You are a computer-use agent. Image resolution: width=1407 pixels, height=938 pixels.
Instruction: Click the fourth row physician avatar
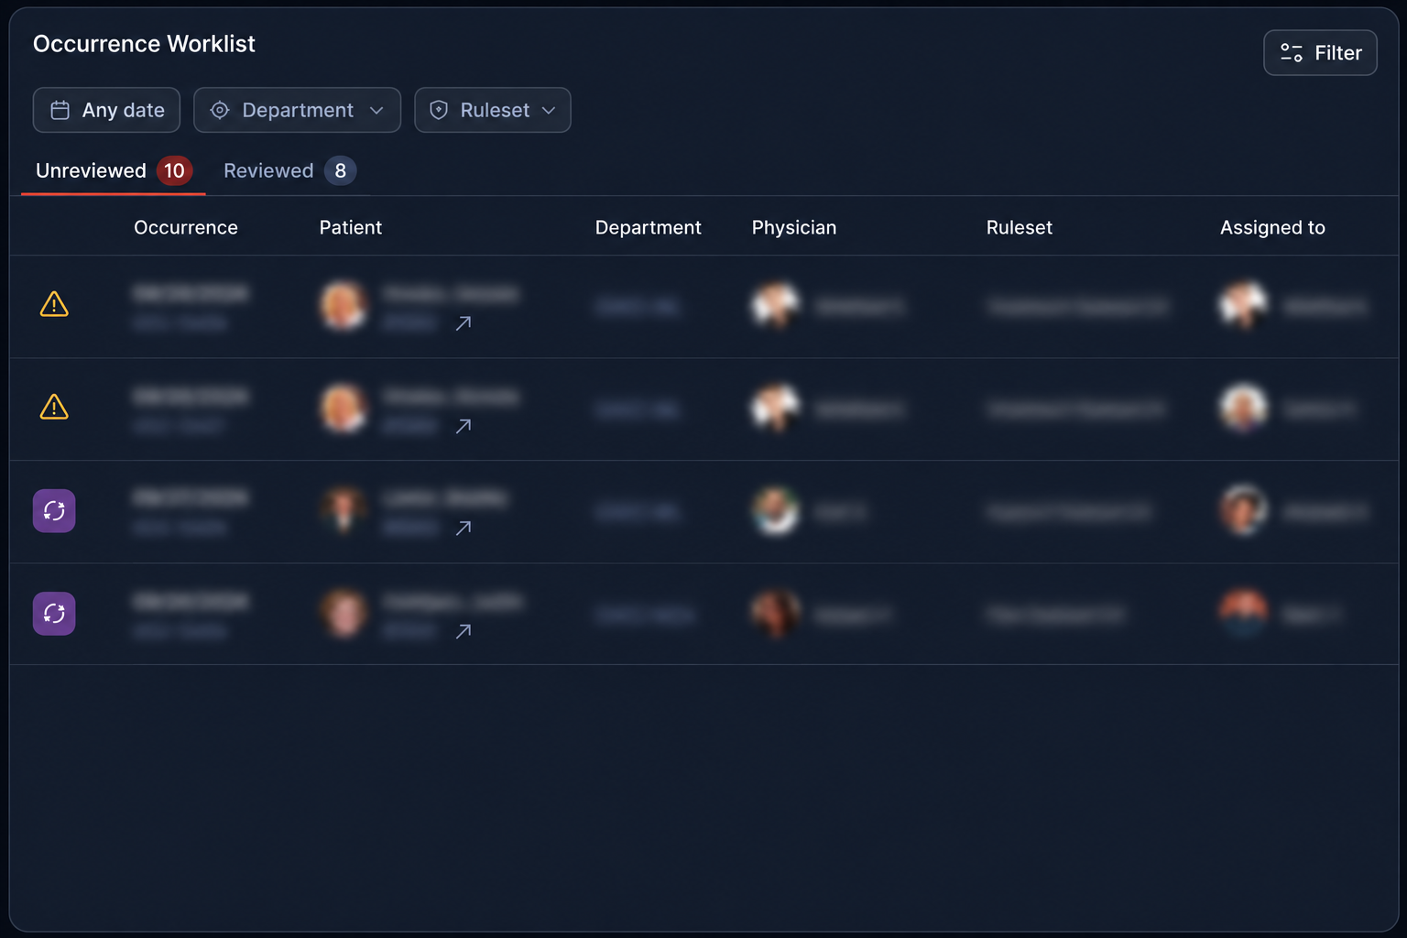coord(776,614)
